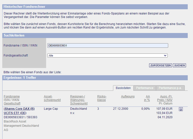Click the Large Cap cell

[x=51, y=109]
